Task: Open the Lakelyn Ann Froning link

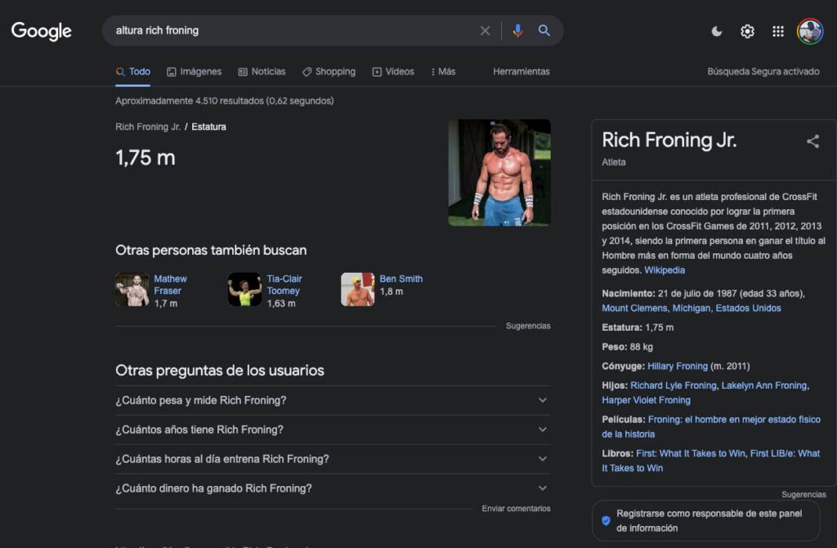Action: click(x=764, y=385)
